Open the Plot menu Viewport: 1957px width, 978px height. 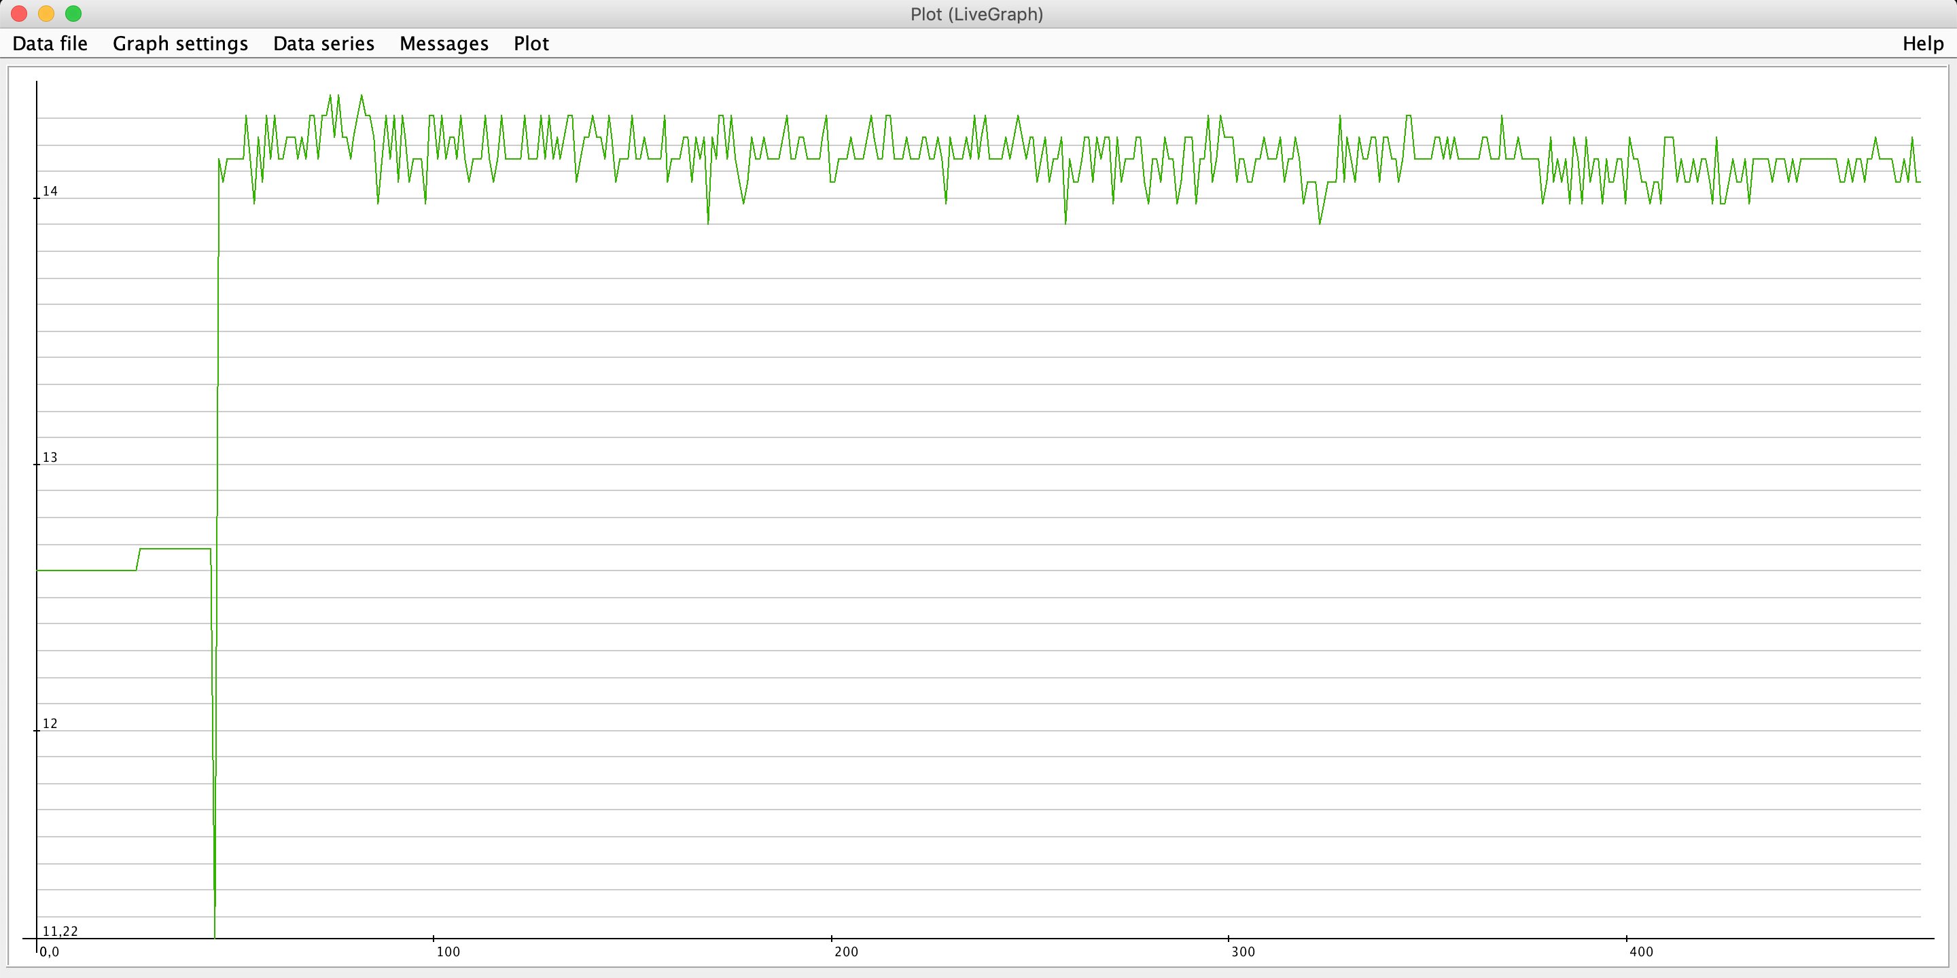[531, 44]
